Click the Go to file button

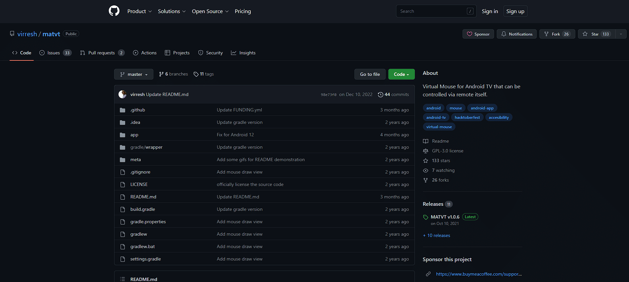(x=370, y=74)
